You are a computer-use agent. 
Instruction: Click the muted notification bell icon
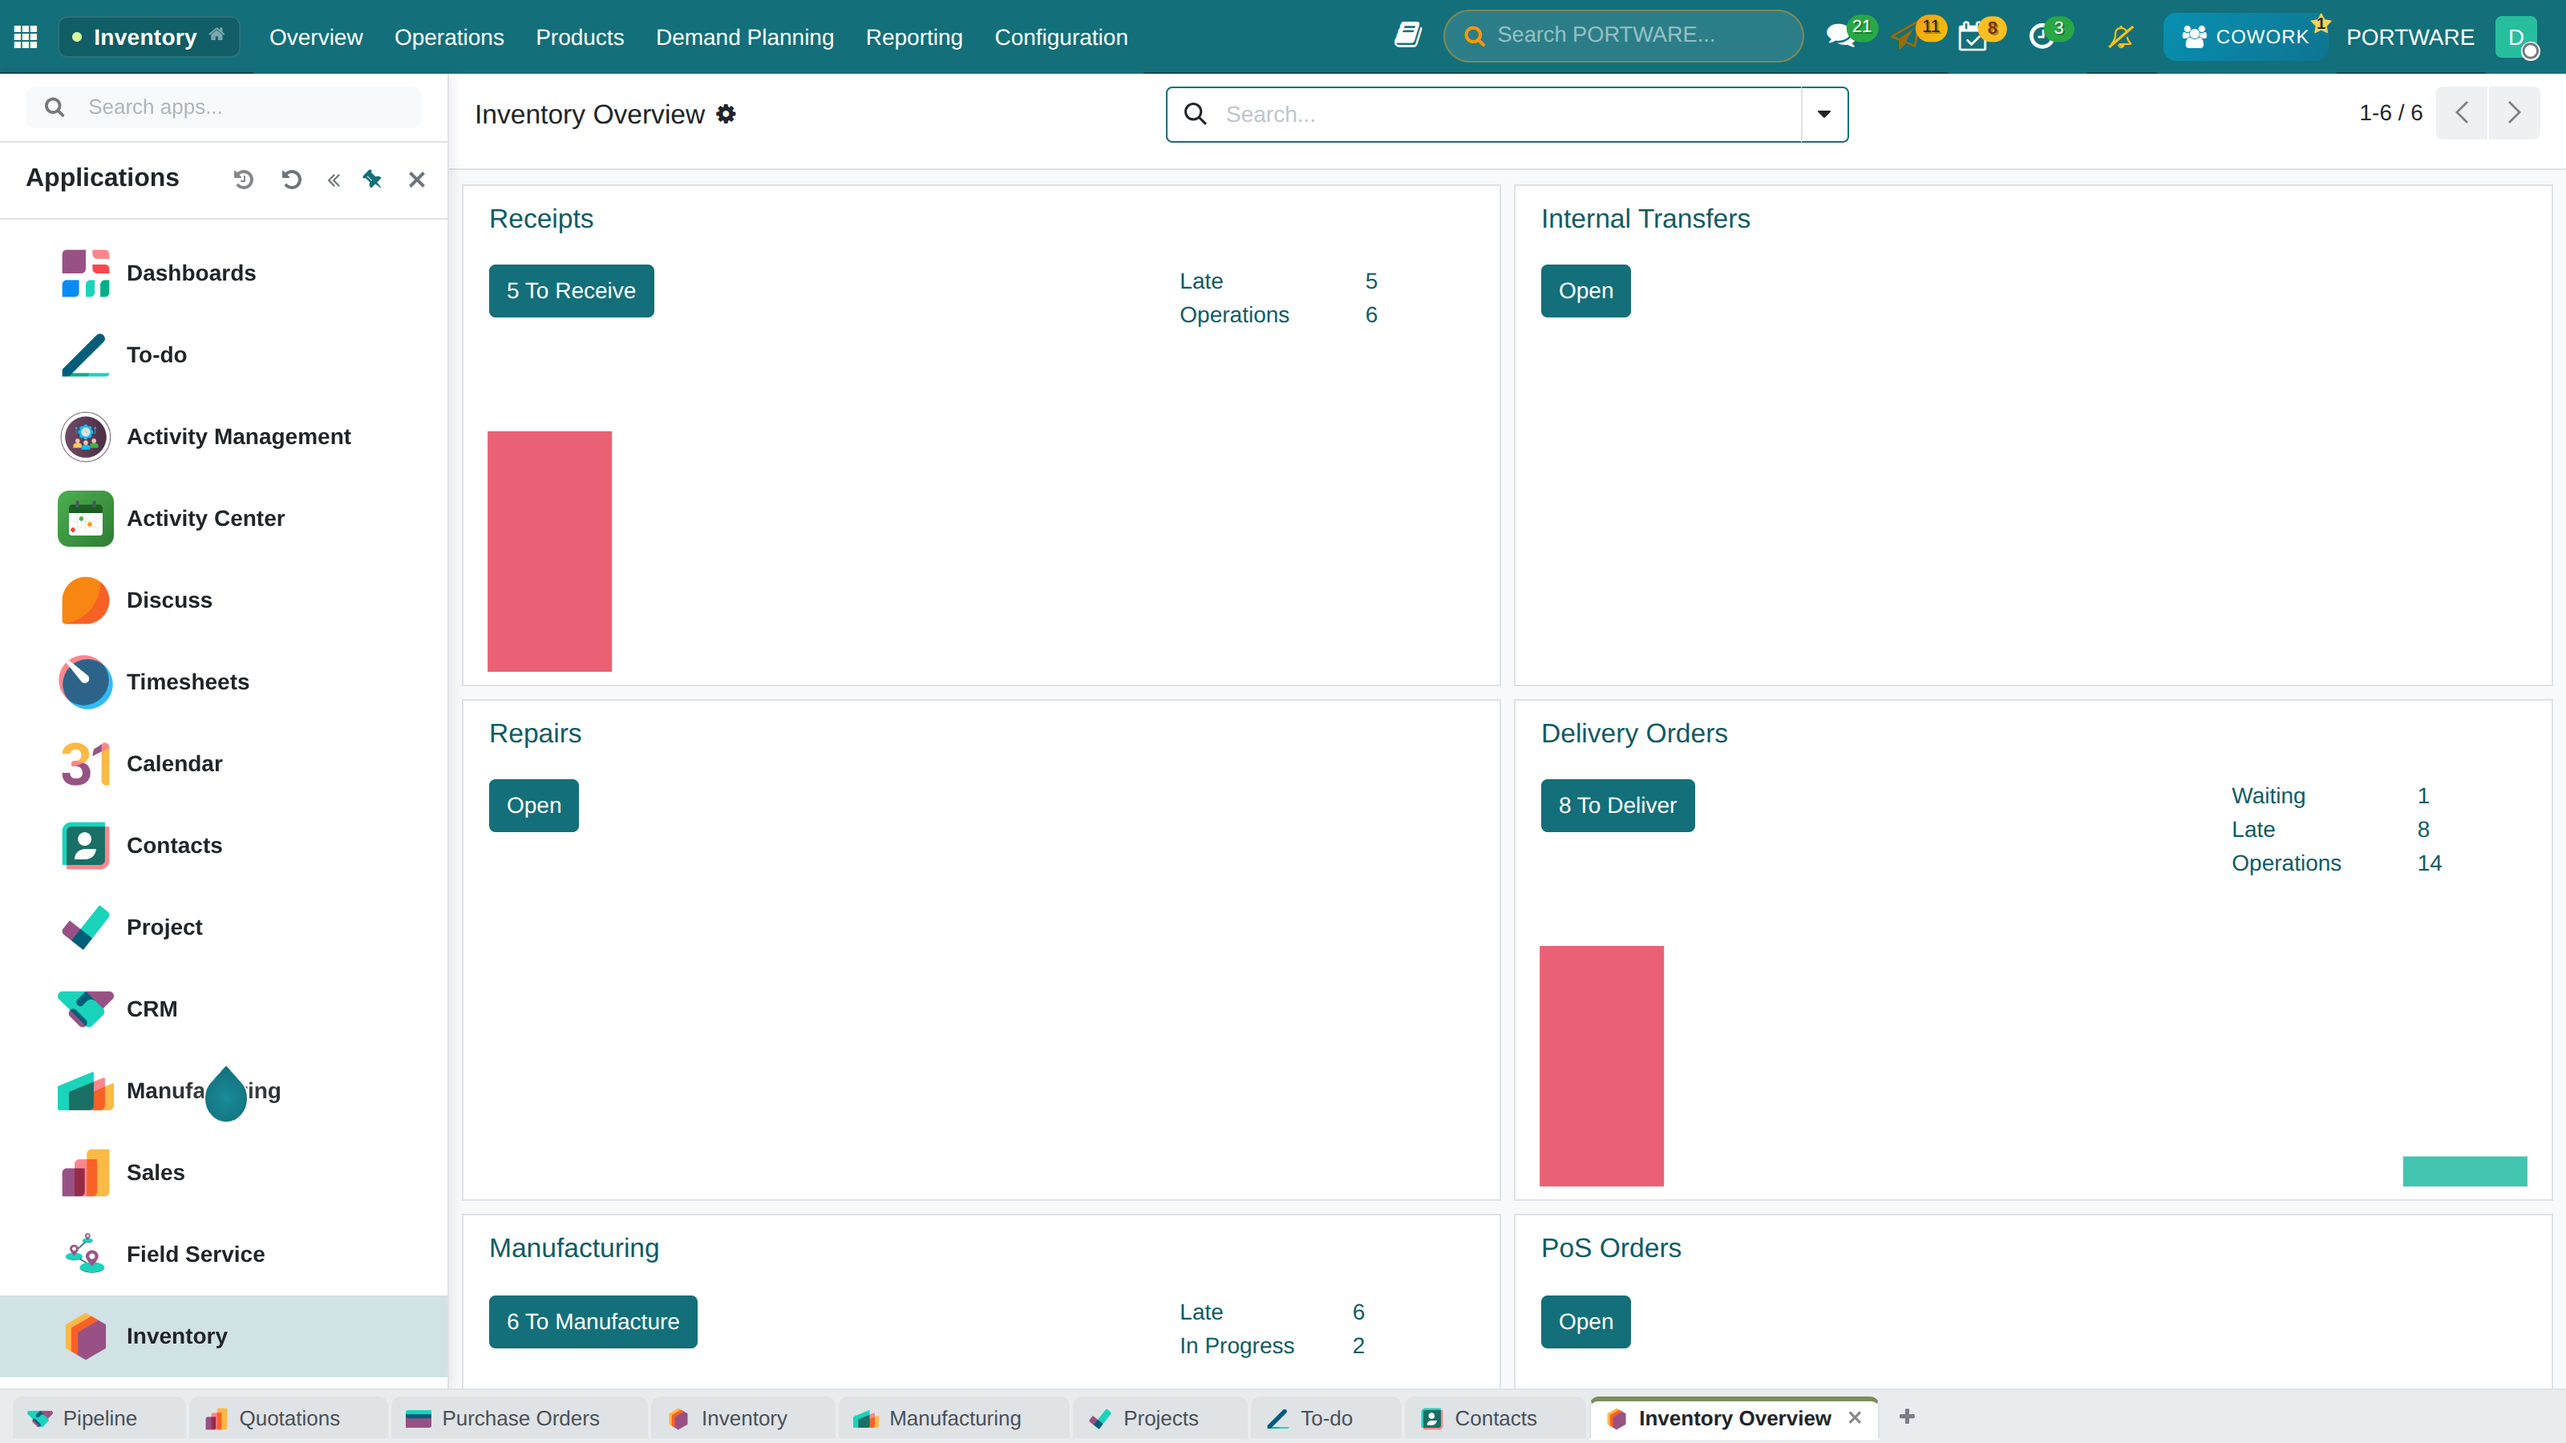2121,37
